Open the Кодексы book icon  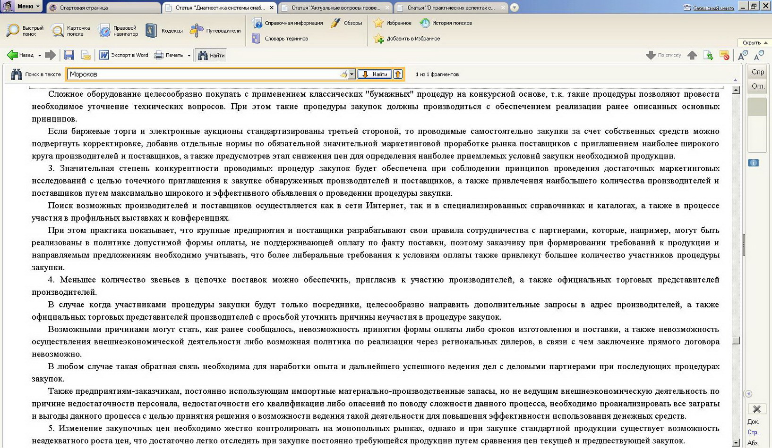[151, 31]
